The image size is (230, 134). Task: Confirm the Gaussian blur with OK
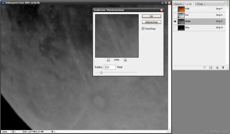point(152,16)
